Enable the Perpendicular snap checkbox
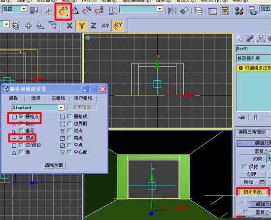This screenshot has height=220, width=271. [21, 131]
